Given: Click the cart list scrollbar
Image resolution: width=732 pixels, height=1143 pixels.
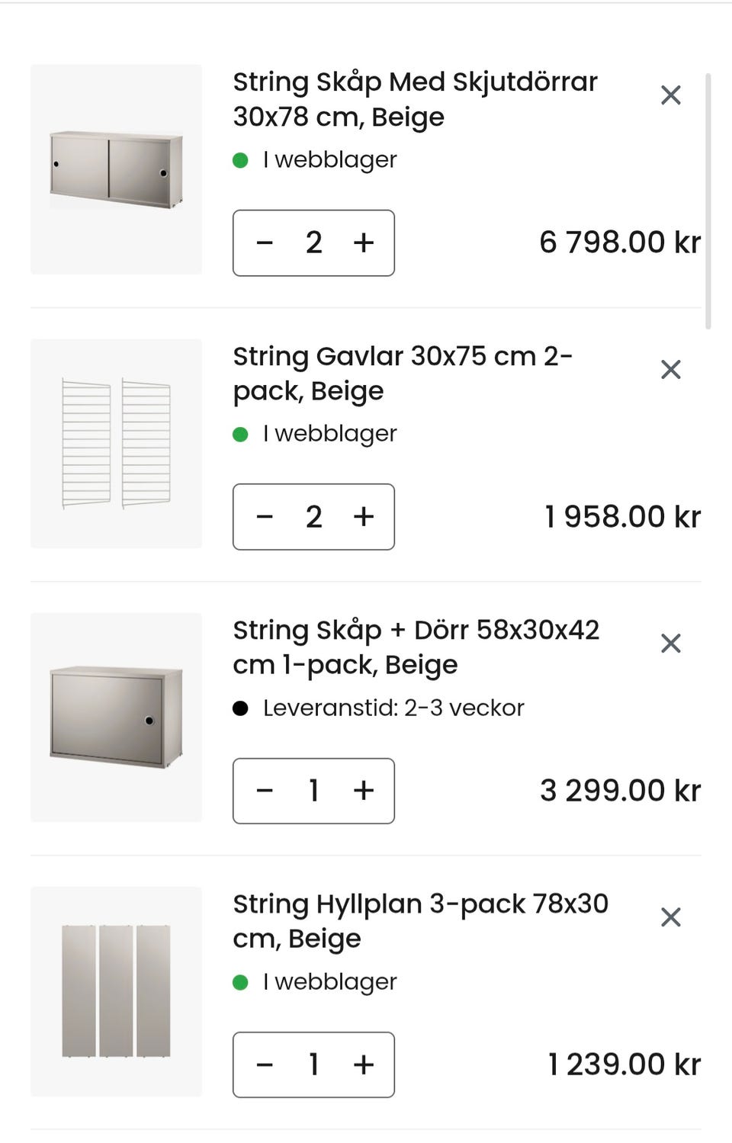Looking at the screenshot, I should point(708,201).
